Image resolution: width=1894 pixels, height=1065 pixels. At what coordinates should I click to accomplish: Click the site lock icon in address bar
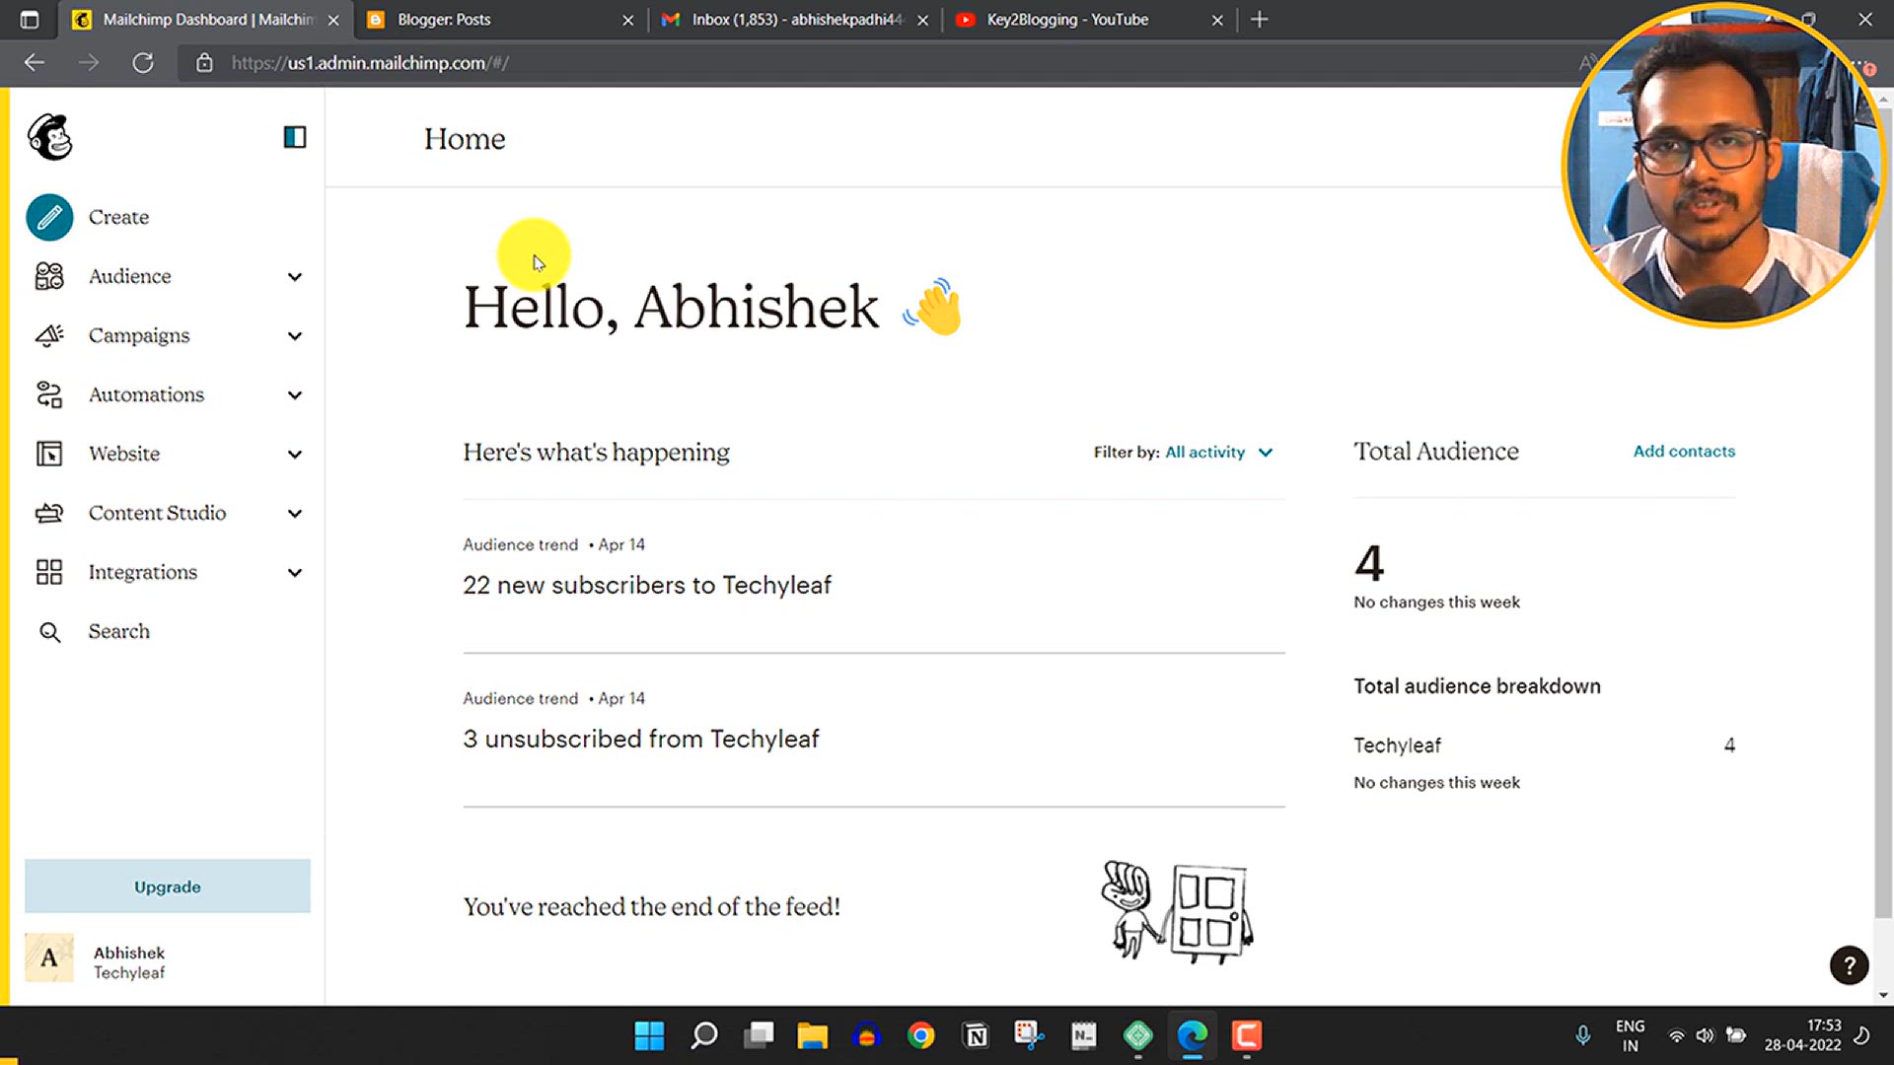[204, 63]
